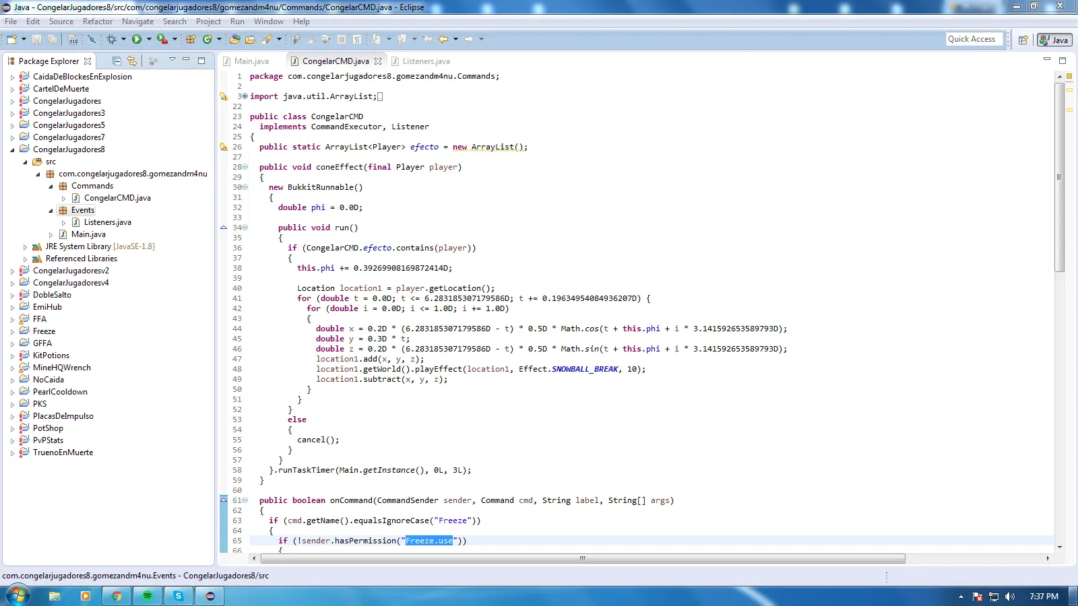Open the File menu
The height and width of the screenshot is (606, 1078).
coord(11,22)
